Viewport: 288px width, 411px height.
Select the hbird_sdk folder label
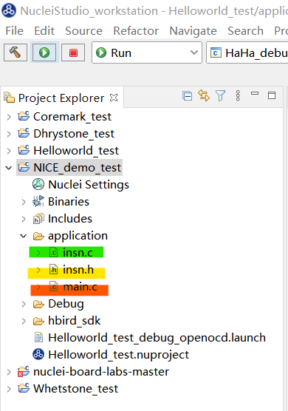click(75, 321)
